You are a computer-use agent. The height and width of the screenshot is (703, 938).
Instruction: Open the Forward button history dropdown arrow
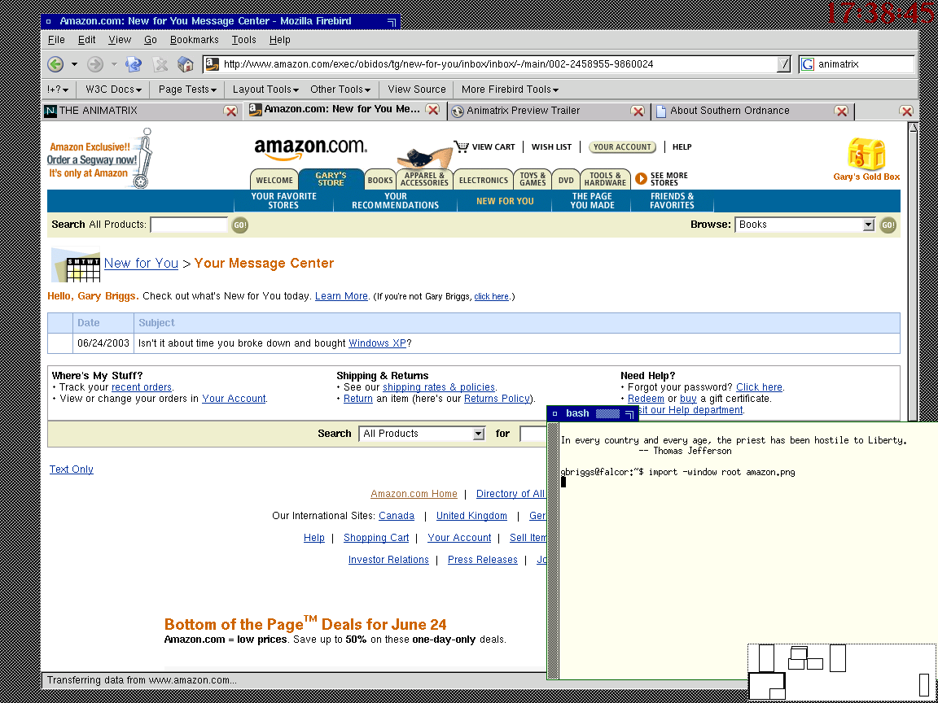click(x=114, y=64)
